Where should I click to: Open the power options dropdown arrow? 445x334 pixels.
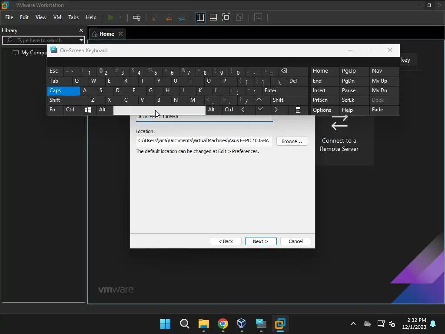point(120,17)
